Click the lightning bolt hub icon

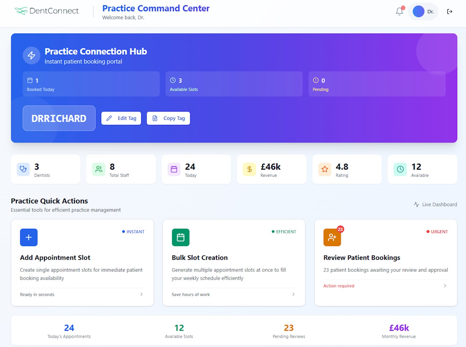pyautogui.click(x=31, y=55)
